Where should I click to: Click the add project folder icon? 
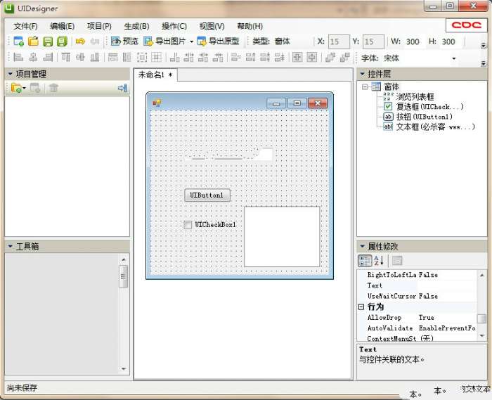[x=17, y=88]
